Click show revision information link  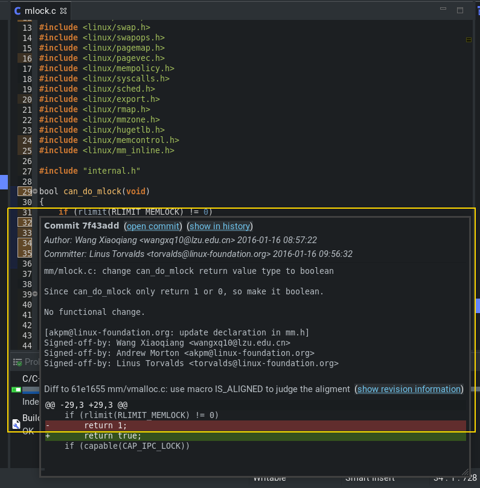click(409, 389)
